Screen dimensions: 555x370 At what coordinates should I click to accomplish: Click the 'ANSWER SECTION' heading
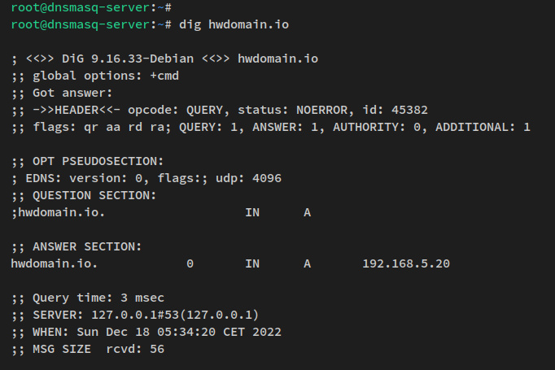pos(87,246)
